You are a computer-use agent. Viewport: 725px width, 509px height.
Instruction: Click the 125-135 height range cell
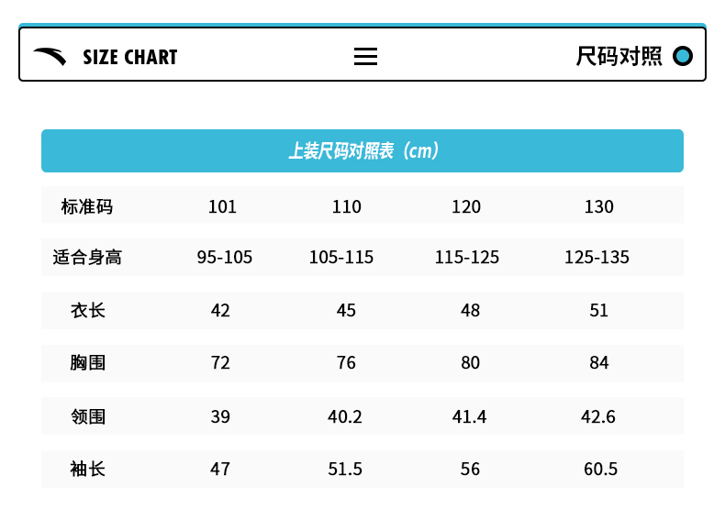click(597, 258)
